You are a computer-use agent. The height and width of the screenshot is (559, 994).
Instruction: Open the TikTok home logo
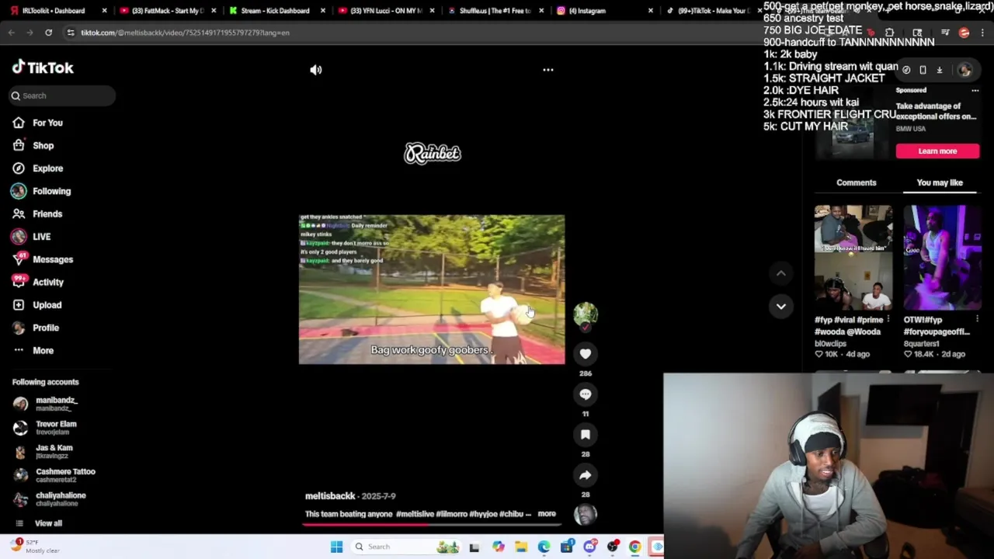point(43,68)
